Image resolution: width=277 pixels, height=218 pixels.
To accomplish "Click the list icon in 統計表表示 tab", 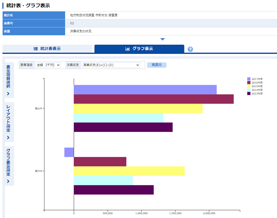I will click(x=36, y=49).
